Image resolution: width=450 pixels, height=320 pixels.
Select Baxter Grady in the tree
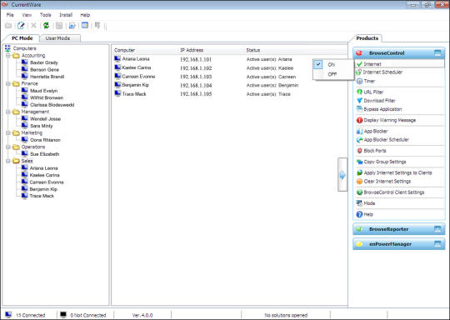pyautogui.click(x=44, y=62)
